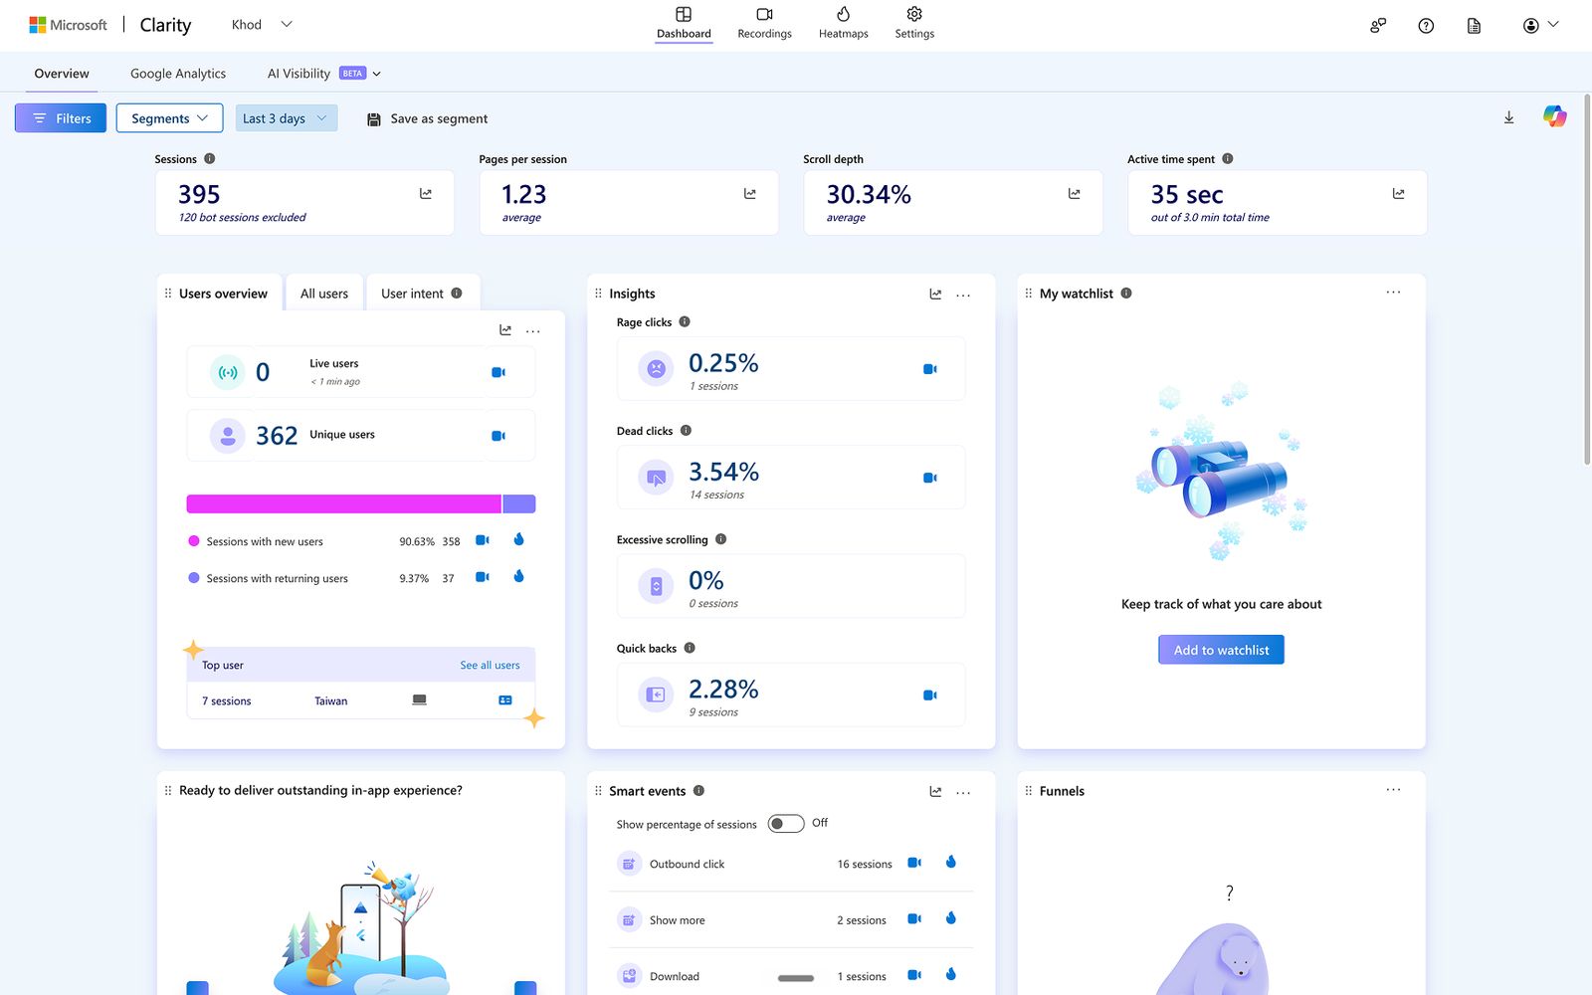The height and width of the screenshot is (995, 1592).
Task: Open the Heatmaps section
Action: pos(843,23)
